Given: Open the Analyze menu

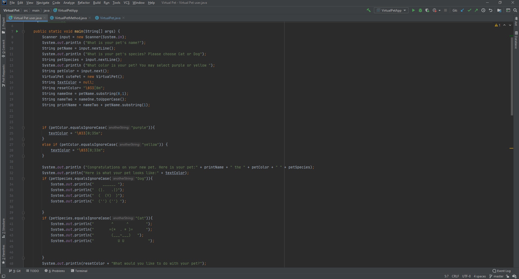Looking at the screenshot, I should point(69,2).
